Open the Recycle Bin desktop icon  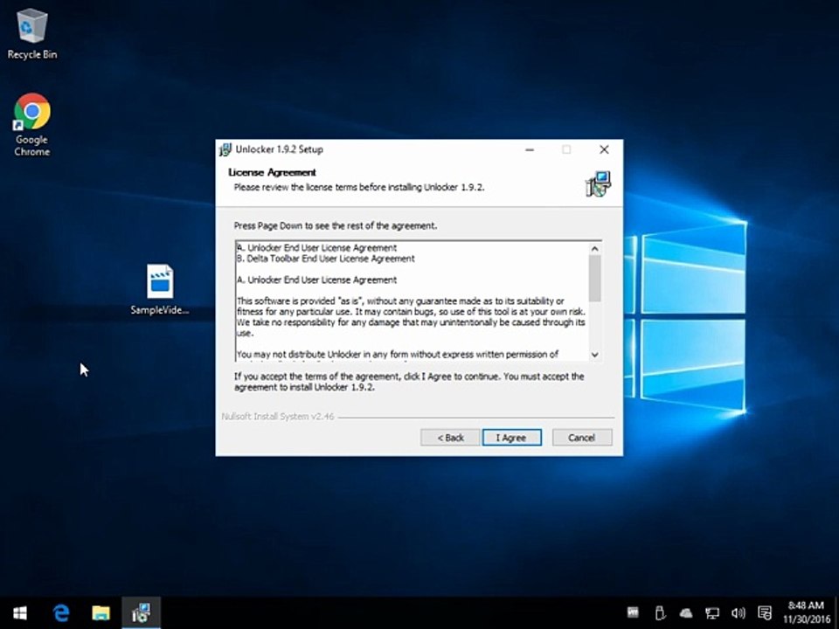(32, 34)
